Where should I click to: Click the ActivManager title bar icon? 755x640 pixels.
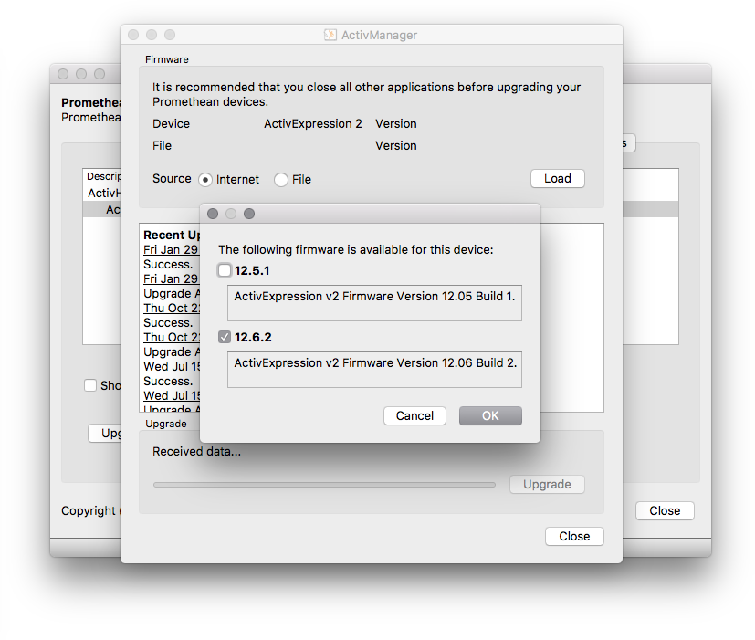(330, 35)
